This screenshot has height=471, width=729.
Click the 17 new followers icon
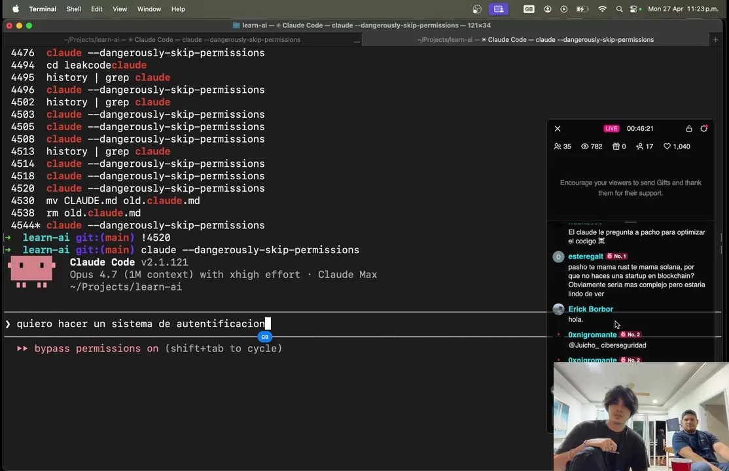(x=640, y=147)
